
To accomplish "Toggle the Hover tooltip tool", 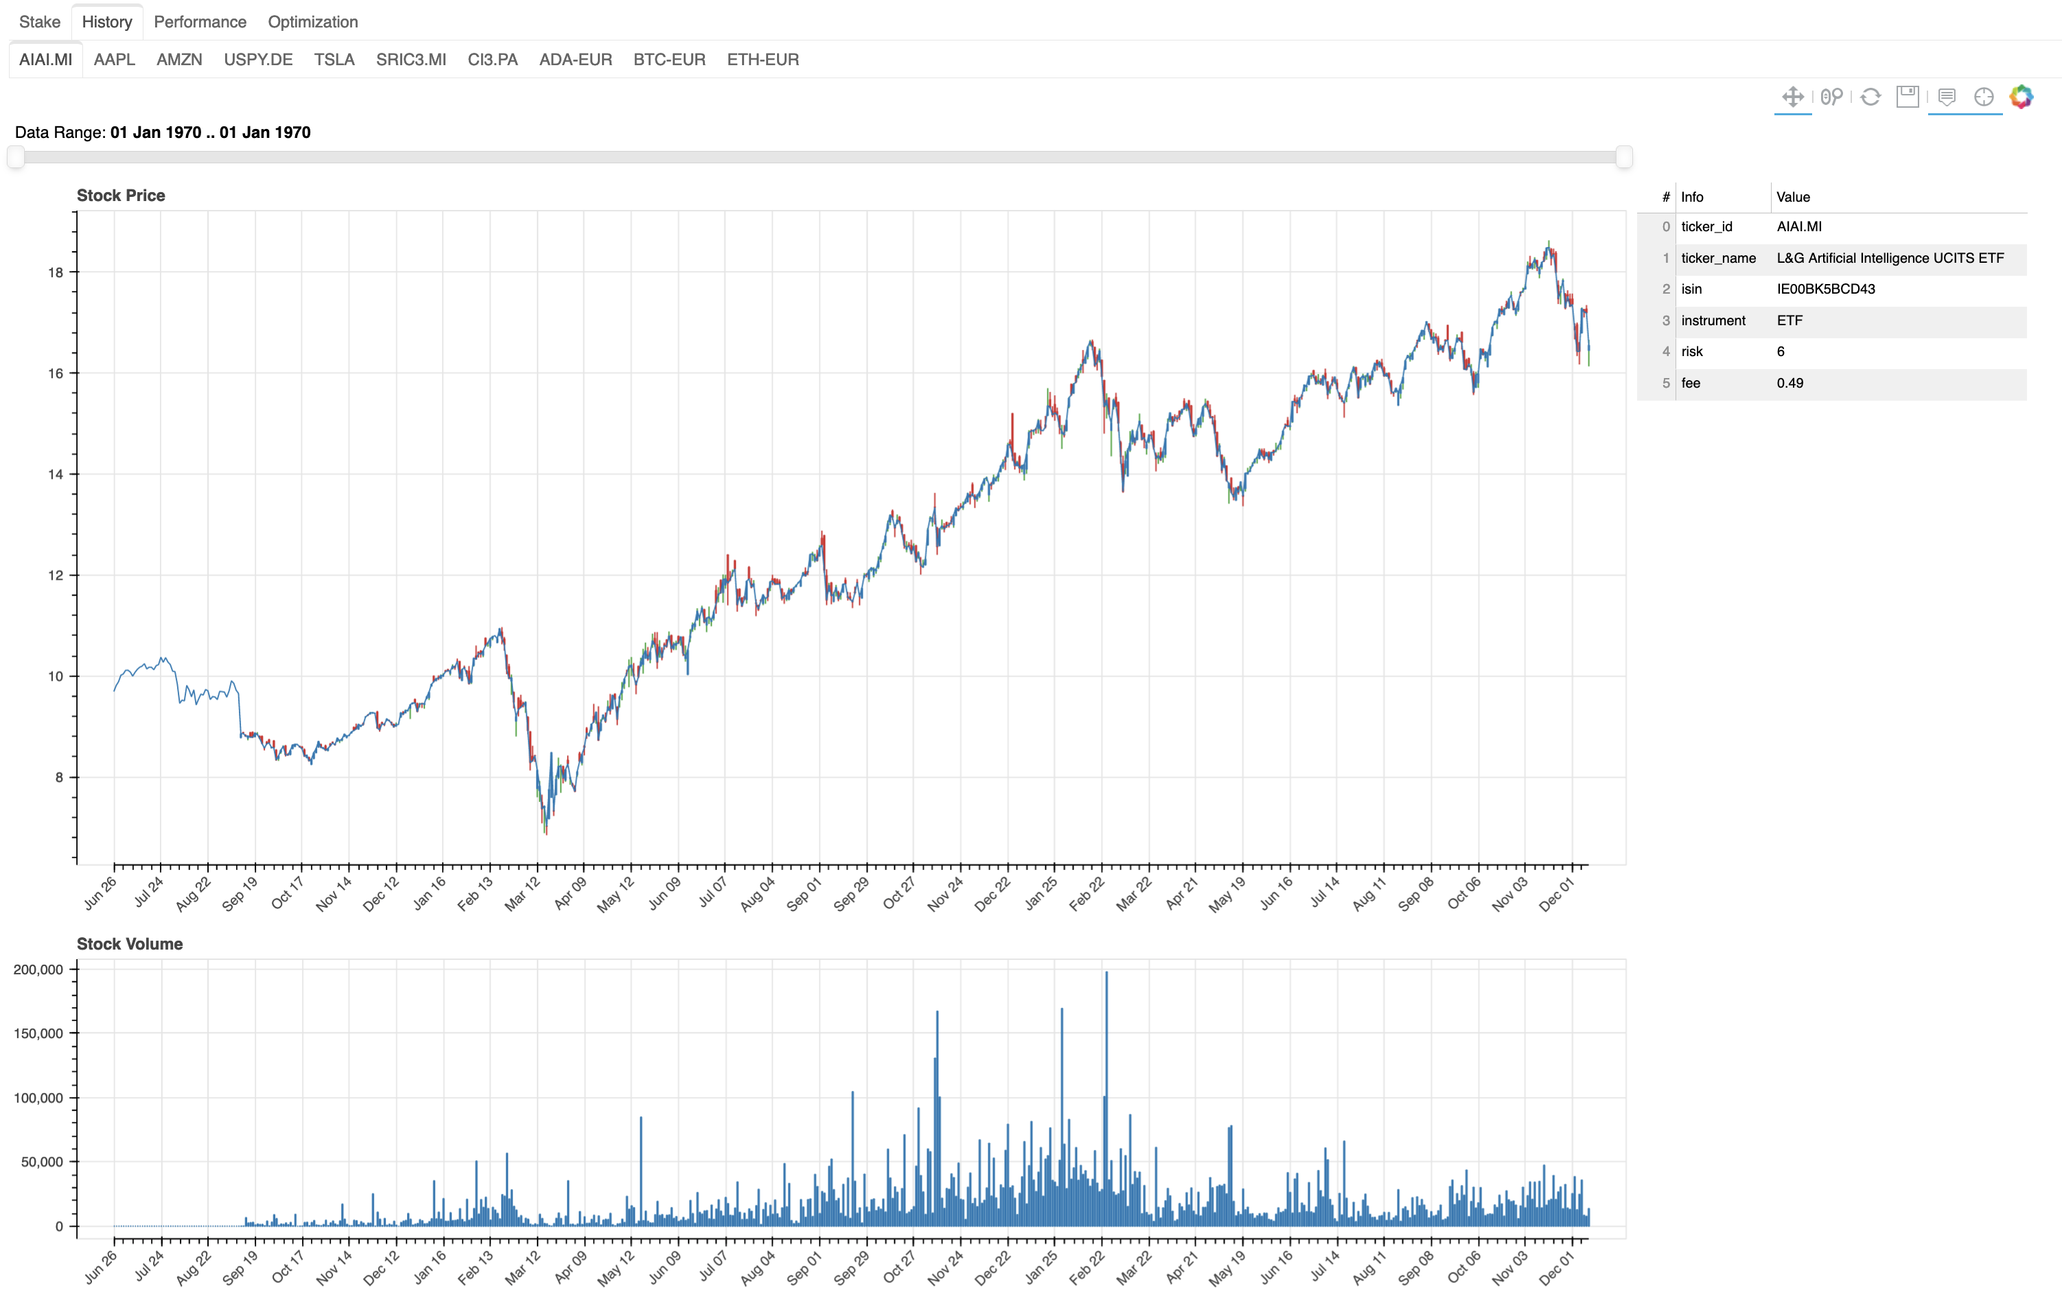I will pyautogui.click(x=1947, y=97).
